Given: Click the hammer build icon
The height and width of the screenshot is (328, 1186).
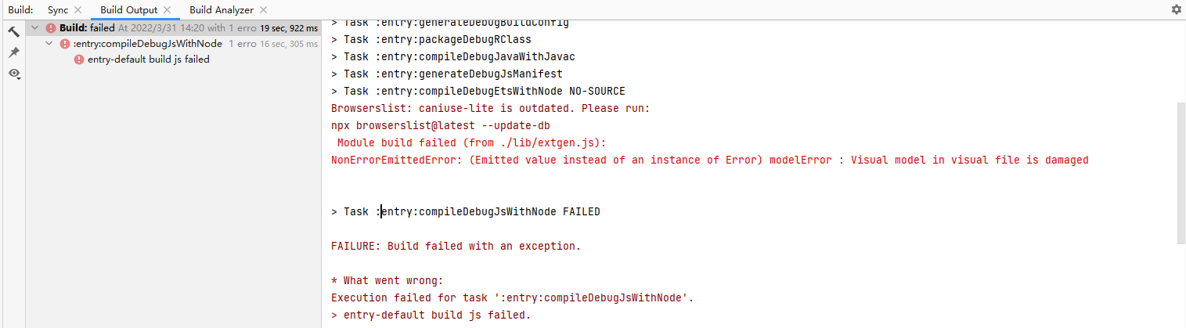Looking at the screenshot, I should (14, 32).
